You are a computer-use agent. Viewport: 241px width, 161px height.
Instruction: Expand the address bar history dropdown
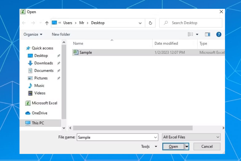(x=140, y=23)
